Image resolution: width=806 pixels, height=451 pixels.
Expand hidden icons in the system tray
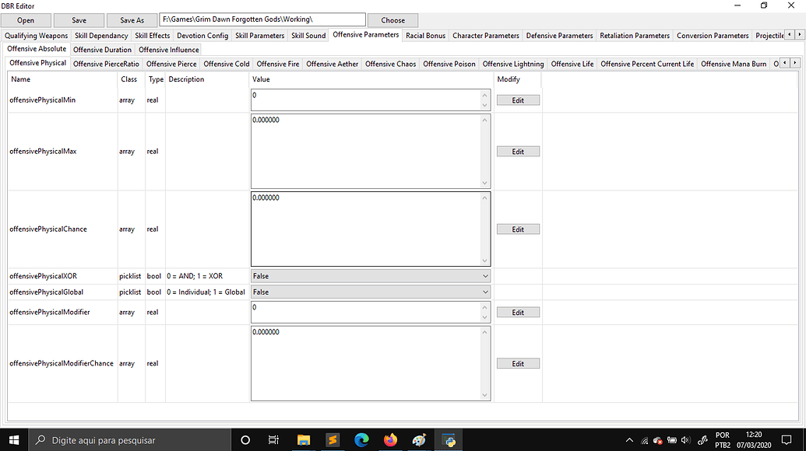pos(629,440)
